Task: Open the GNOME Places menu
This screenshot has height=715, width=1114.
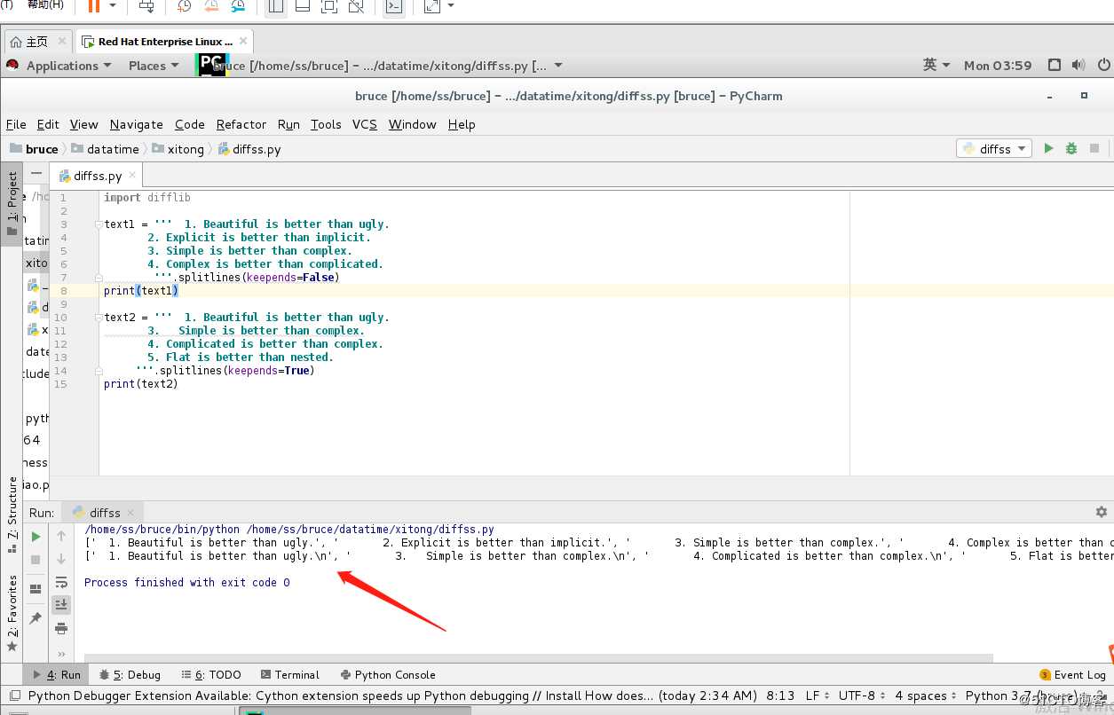Action: pyautogui.click(x=154, y=66)
